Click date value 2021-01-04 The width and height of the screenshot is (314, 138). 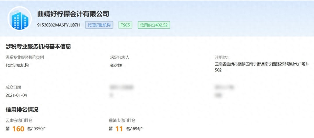pyautogui.click(x=16, y=95)
